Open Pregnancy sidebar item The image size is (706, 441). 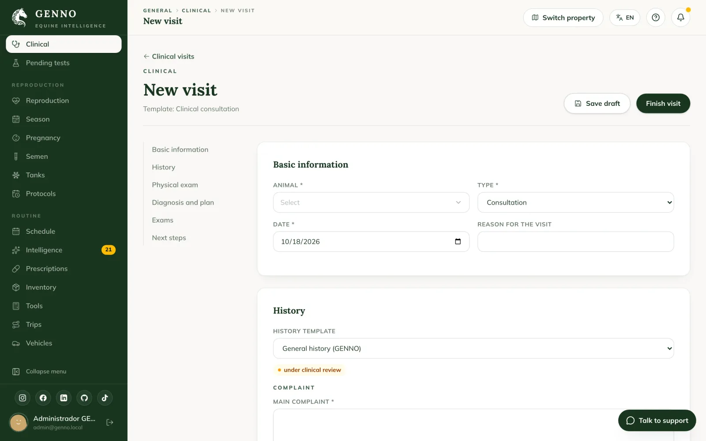tap(64, 138)
